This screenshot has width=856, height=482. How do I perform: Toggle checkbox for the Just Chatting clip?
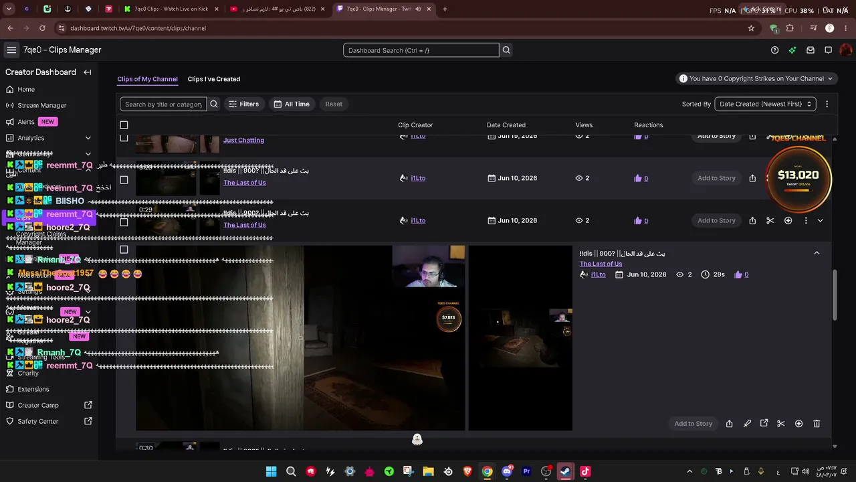pyautogui.click(x=124, y=138)
